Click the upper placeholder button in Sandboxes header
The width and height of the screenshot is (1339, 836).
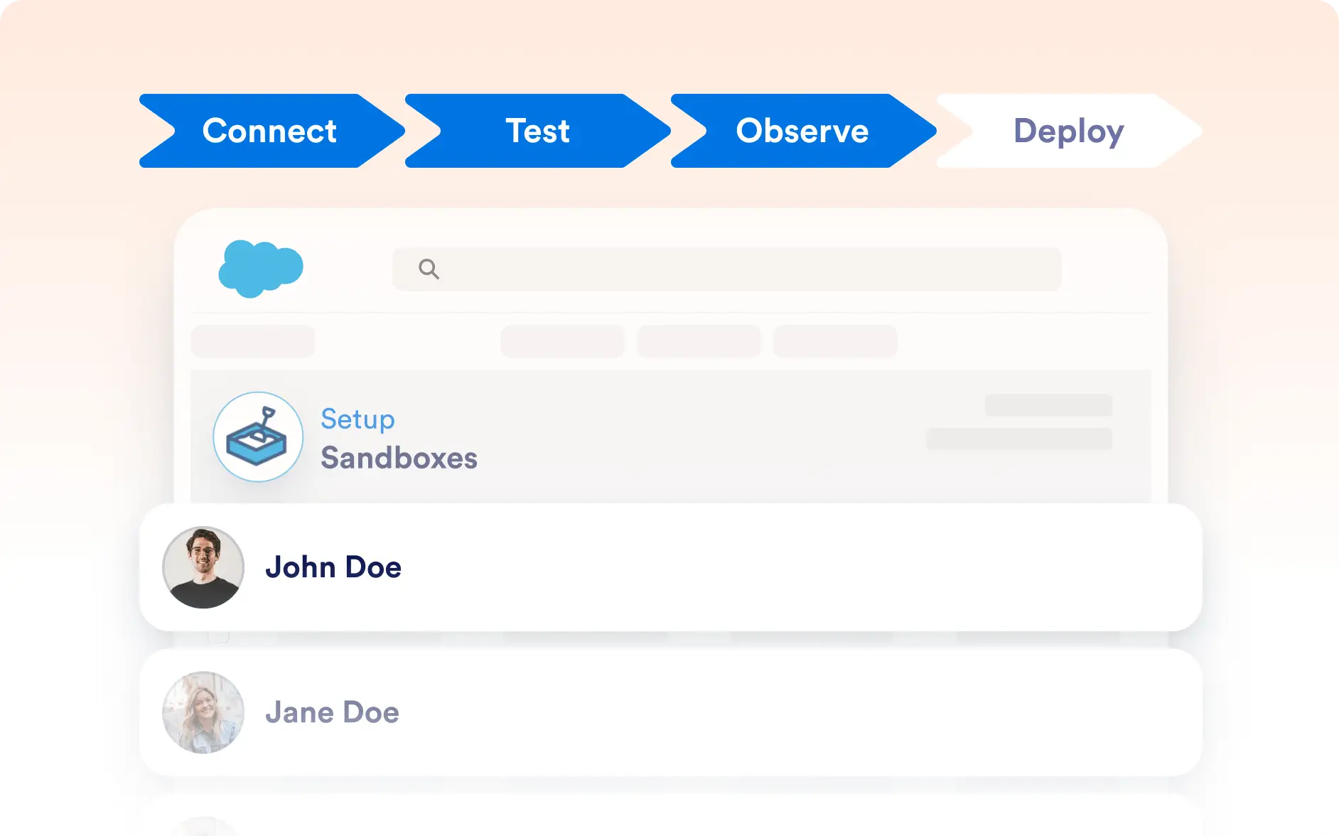[1048, 405]
